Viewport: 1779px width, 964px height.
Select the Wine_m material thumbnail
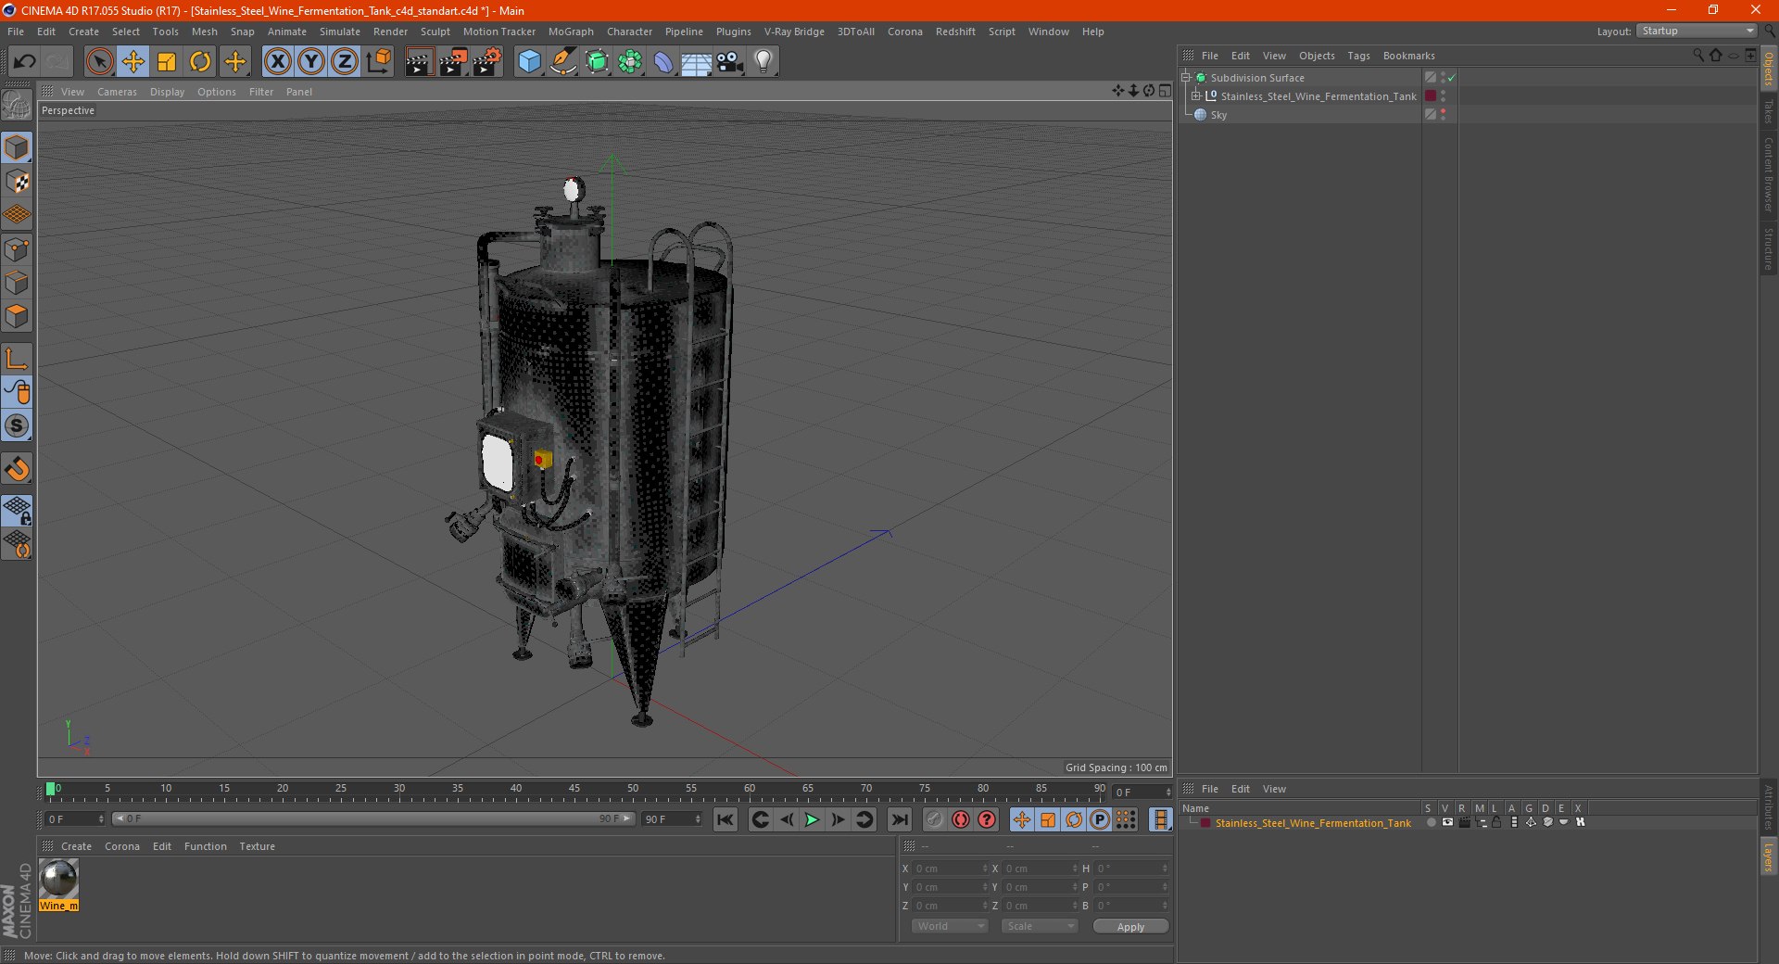click(x=59, y=879)
